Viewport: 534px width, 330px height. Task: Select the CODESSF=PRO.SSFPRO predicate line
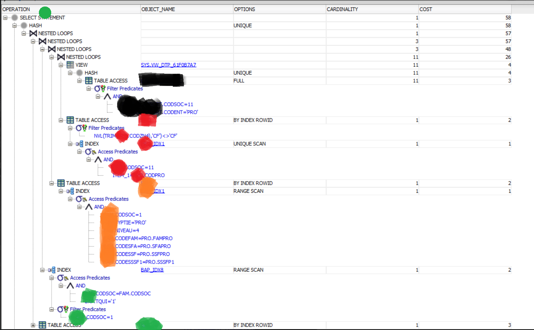click(143, 254)
